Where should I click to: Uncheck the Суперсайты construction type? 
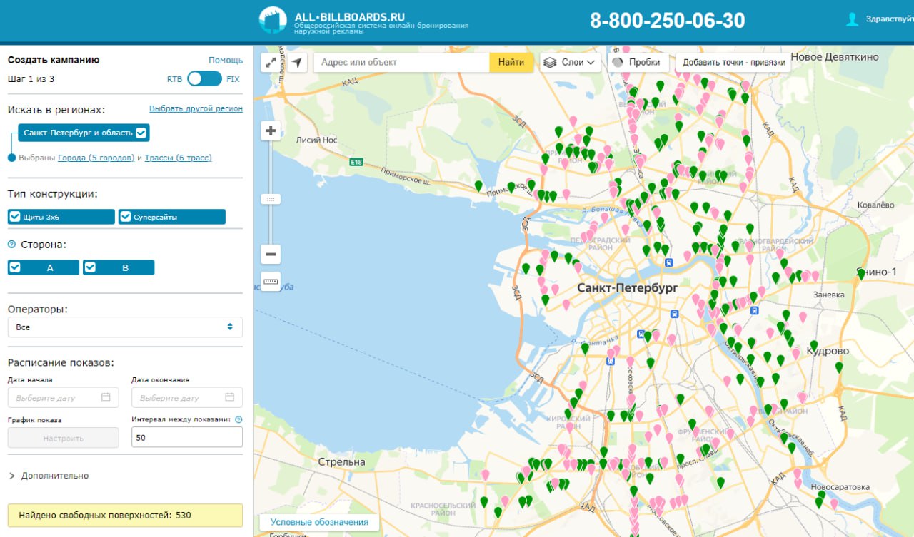click(x=126, y=217)
